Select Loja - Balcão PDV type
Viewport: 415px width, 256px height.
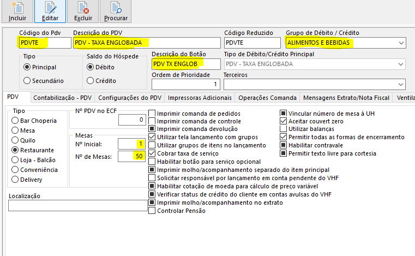coord(15,160)
